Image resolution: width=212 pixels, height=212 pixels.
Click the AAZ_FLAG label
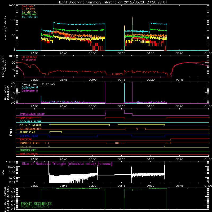pyautogui.click(x=26, y=147)
